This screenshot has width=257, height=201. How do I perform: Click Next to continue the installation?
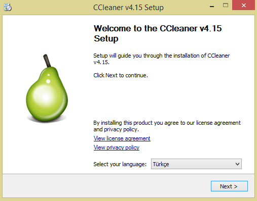click(x=229, y=186)
